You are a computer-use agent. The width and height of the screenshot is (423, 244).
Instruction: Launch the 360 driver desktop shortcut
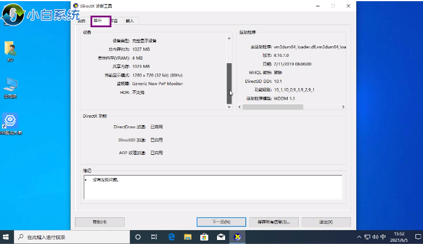[x=10, y=122]
